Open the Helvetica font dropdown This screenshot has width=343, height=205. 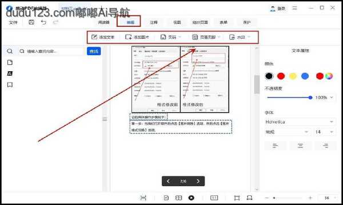pyautogui.click(x=300, y=122)
